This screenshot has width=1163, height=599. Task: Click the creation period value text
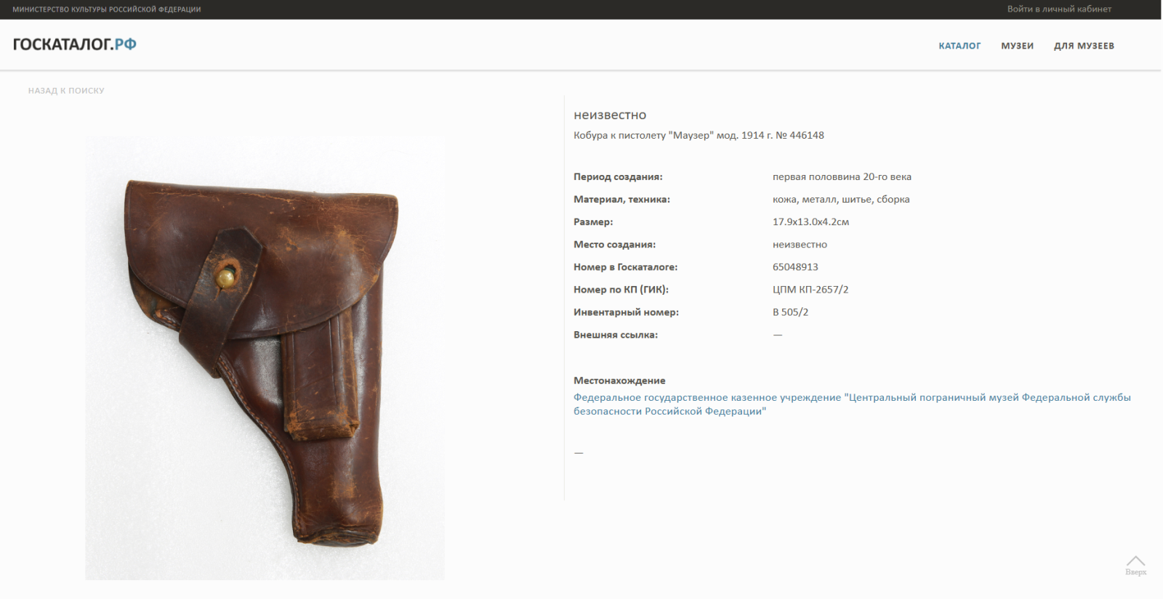pos(842,176)
